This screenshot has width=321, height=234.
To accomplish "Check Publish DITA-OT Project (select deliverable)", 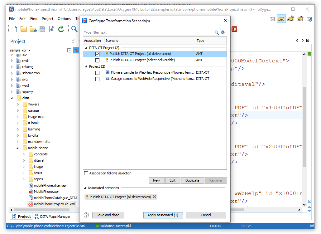I will 98,60.
